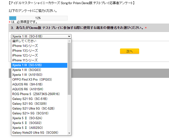Open the device model dropdown showing Xperia 1 III
Viewport: 169px width, 138px height.
coord(41,36)
